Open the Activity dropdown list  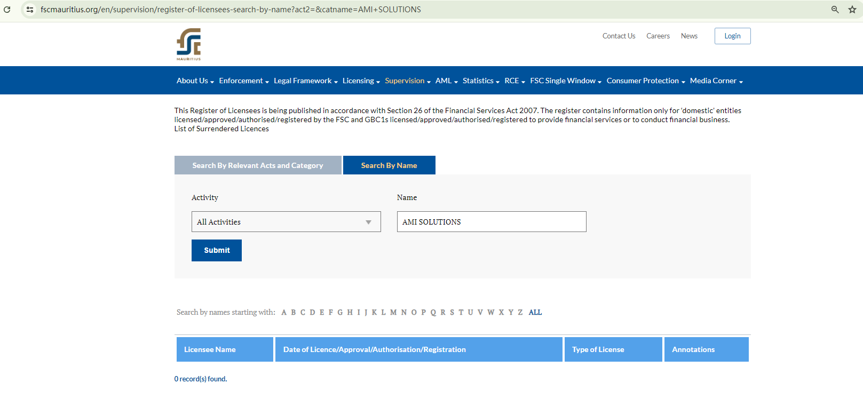click(286, 222)
